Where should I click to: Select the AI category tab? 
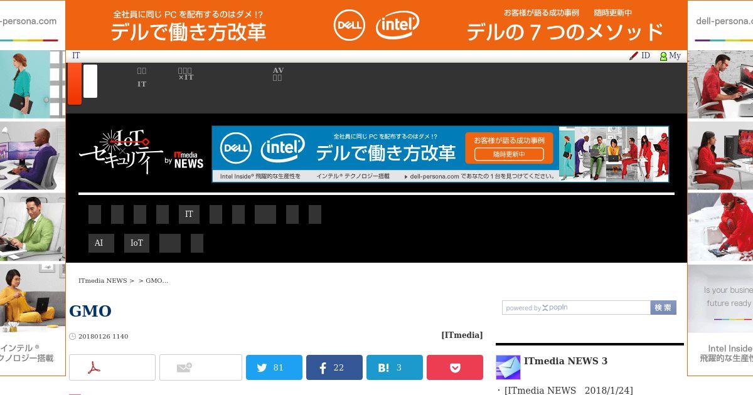pyautogui.click(x=101, y=243)
